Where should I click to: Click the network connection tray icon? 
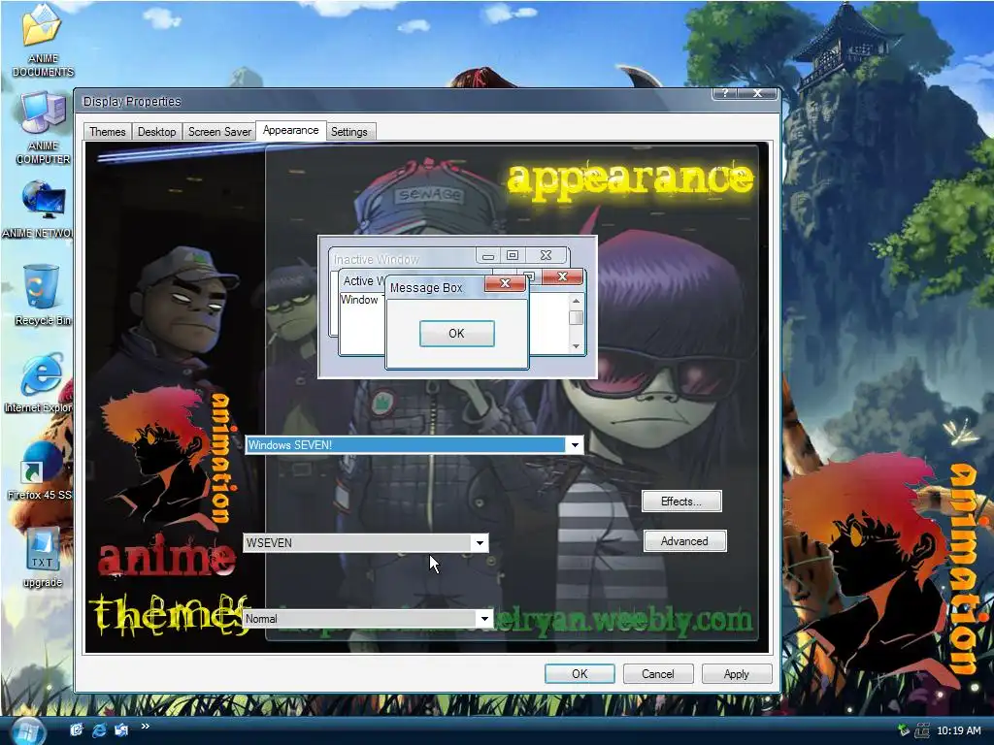click(x=922, y=730)
